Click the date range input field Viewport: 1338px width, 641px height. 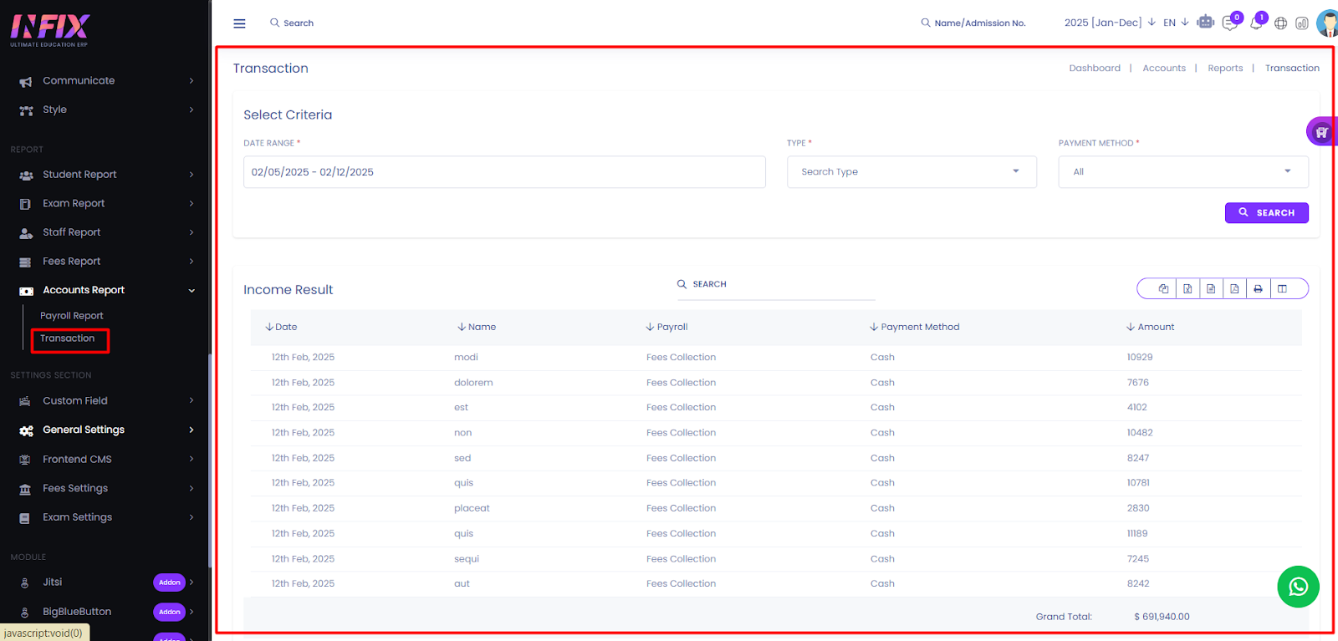[x=504, y=172]
